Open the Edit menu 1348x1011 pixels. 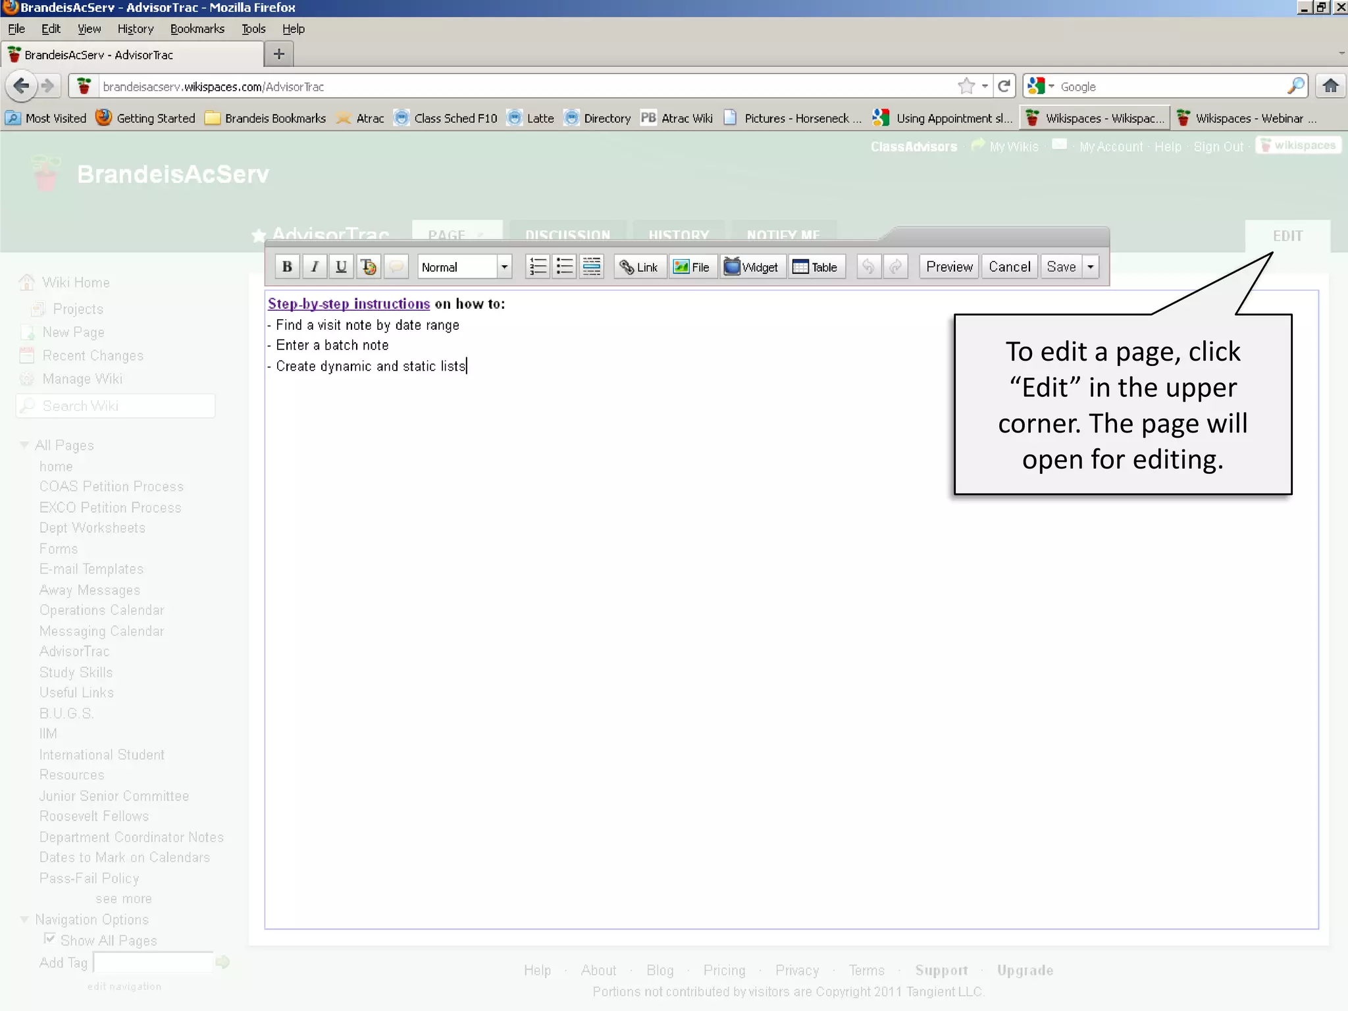pos(51,29)
